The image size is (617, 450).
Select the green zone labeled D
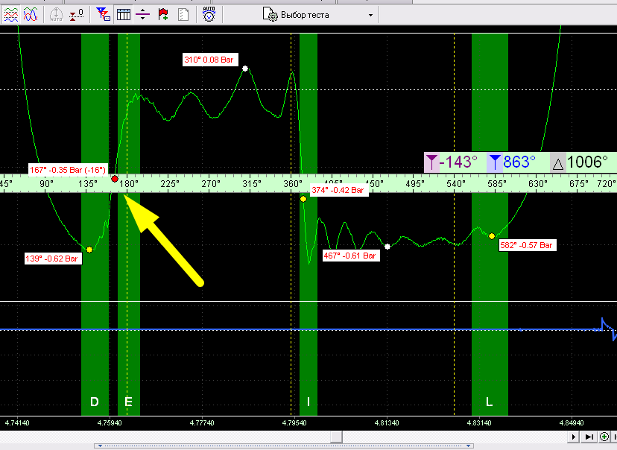coord(95,224)
